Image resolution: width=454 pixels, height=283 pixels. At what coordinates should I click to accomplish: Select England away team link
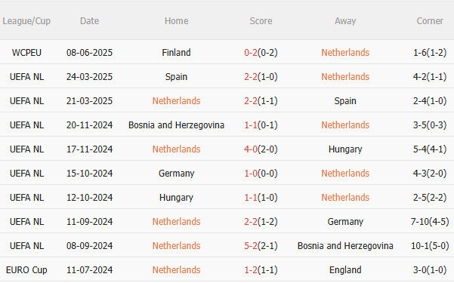coord(345,270)
